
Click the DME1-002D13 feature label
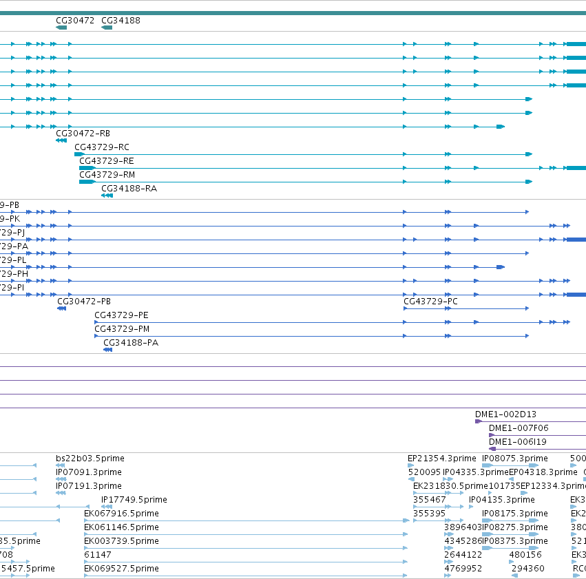coord(505,414)
